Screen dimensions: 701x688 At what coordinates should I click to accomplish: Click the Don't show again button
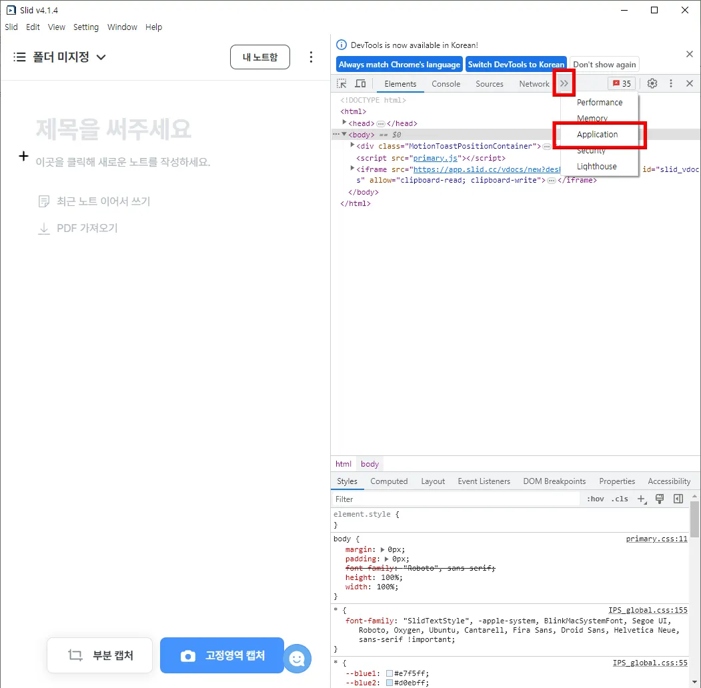click(604, 65)
